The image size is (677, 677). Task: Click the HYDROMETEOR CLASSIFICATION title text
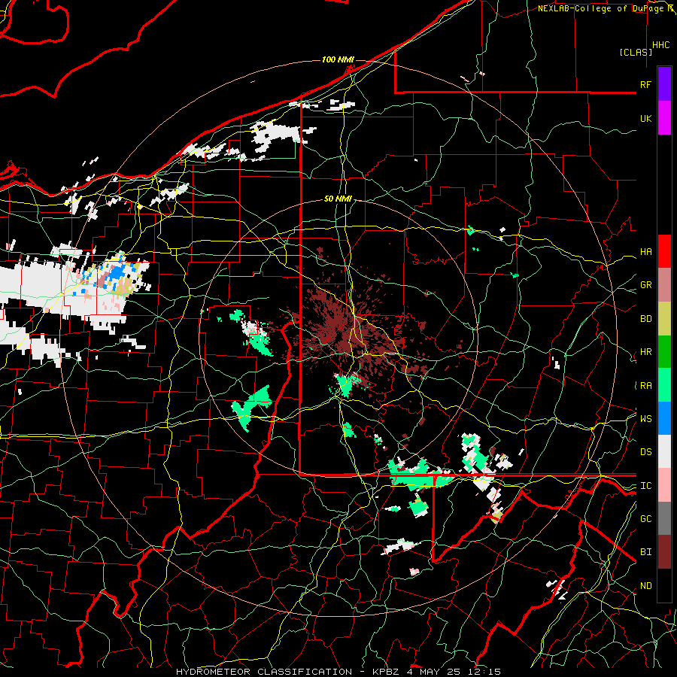(264, 672)
